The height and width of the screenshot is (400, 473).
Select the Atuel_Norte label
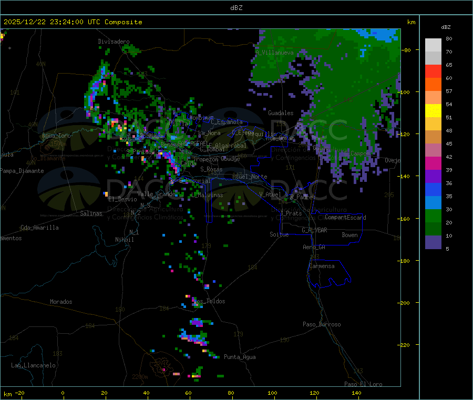250,177
